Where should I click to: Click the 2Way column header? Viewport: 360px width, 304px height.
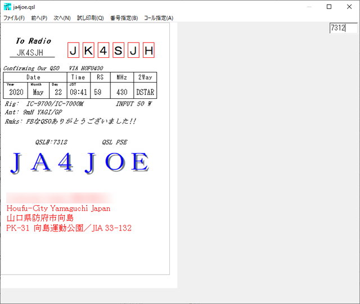pyautogui.click(x=145, y=78)
